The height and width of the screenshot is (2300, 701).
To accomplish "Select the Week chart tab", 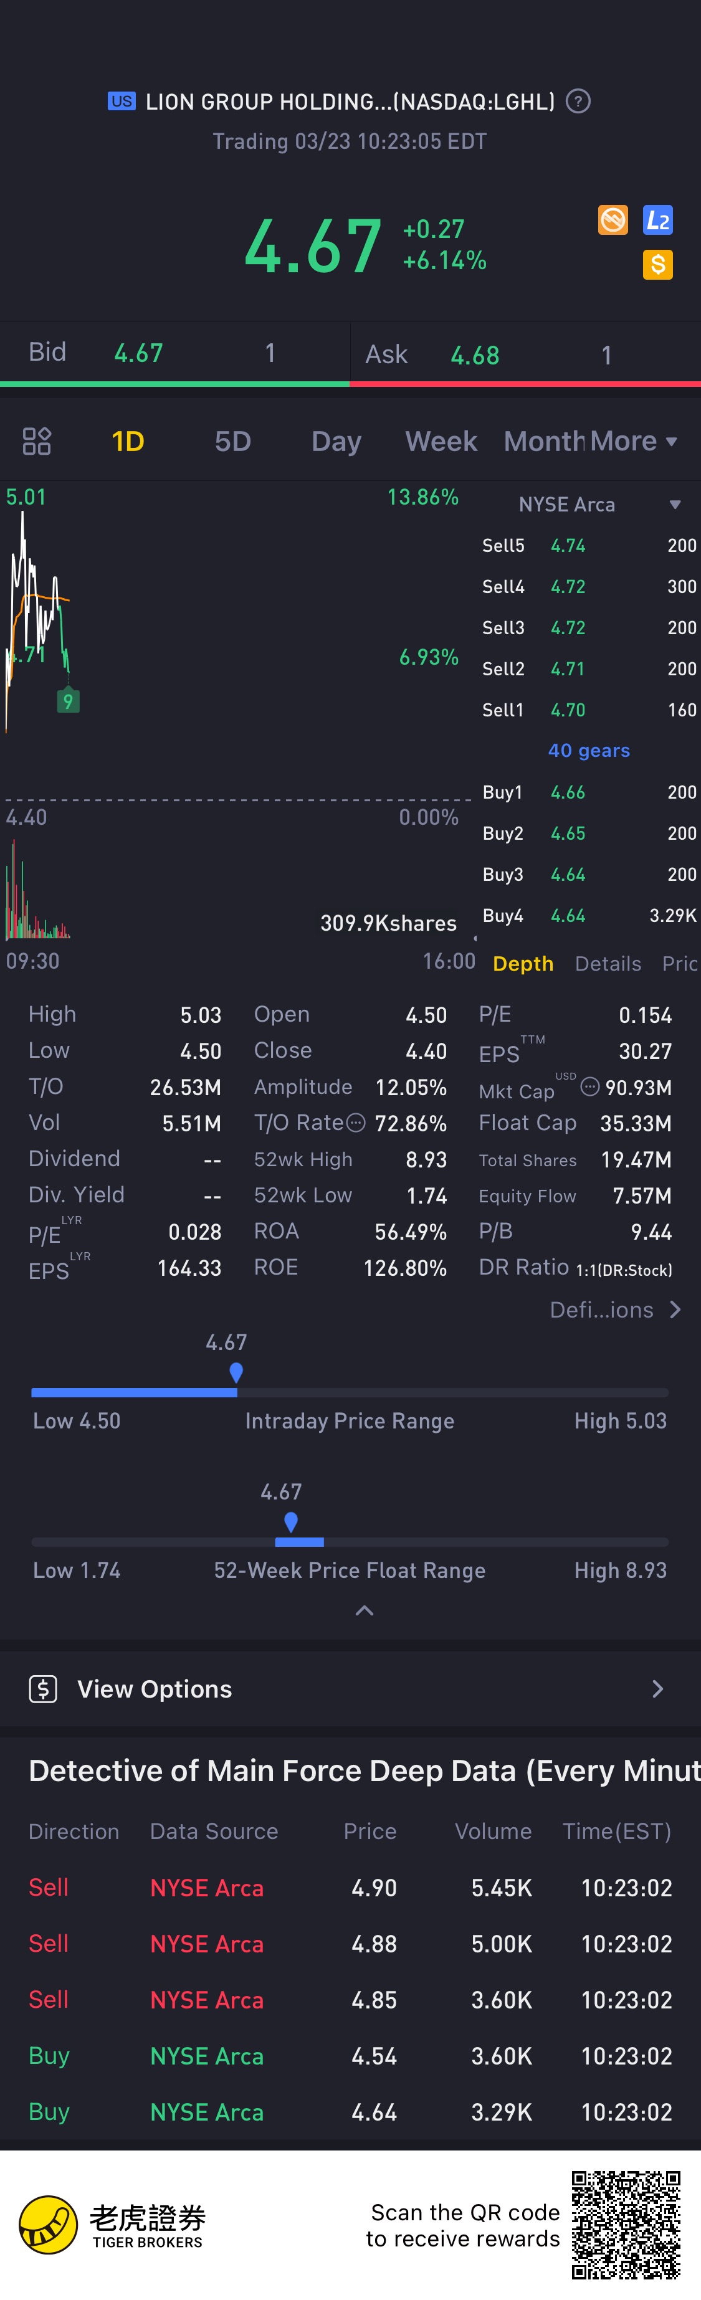I will [x=441, y=441].
